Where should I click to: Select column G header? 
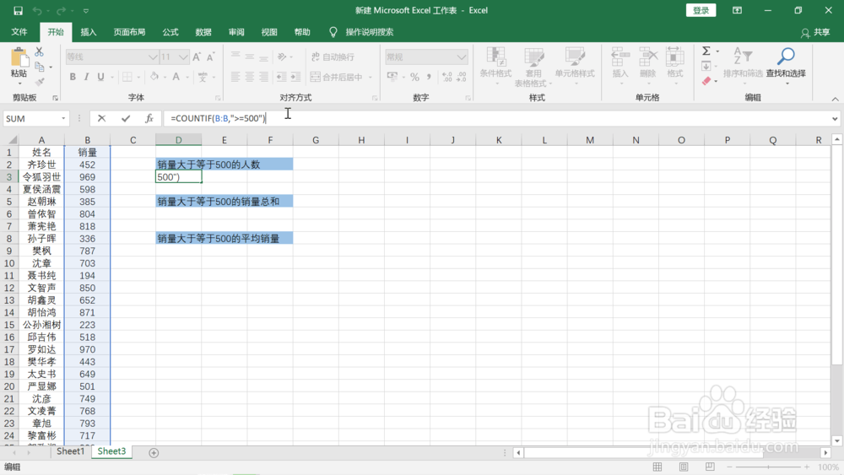tap(316, 140)
